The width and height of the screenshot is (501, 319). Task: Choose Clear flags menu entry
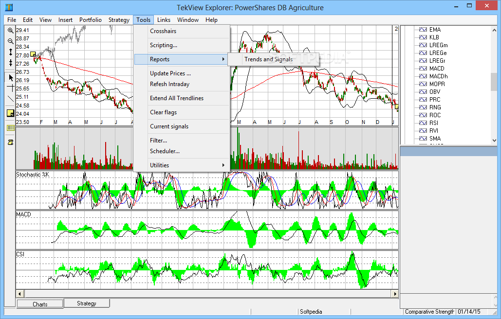(x=182, y=112)
